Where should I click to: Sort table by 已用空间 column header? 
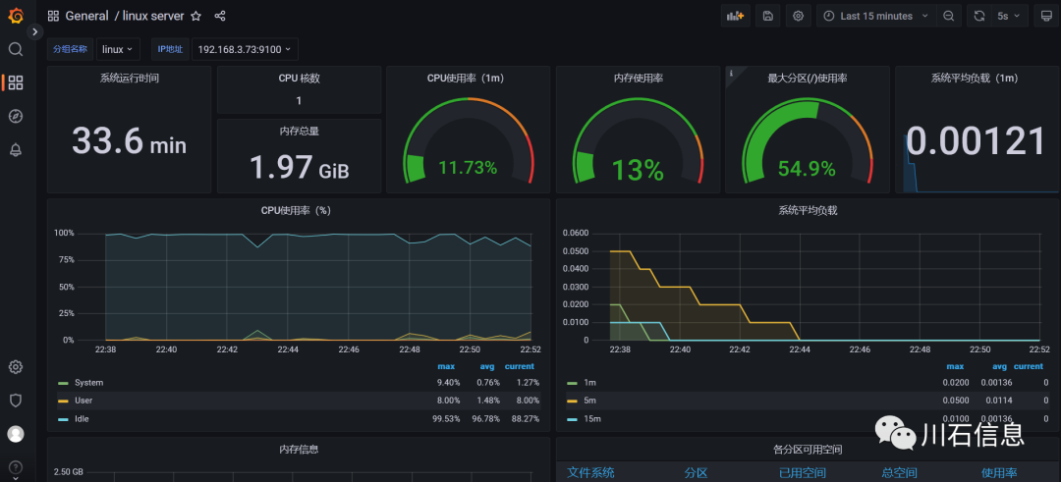pyautogui.click(x=802, y=472)
